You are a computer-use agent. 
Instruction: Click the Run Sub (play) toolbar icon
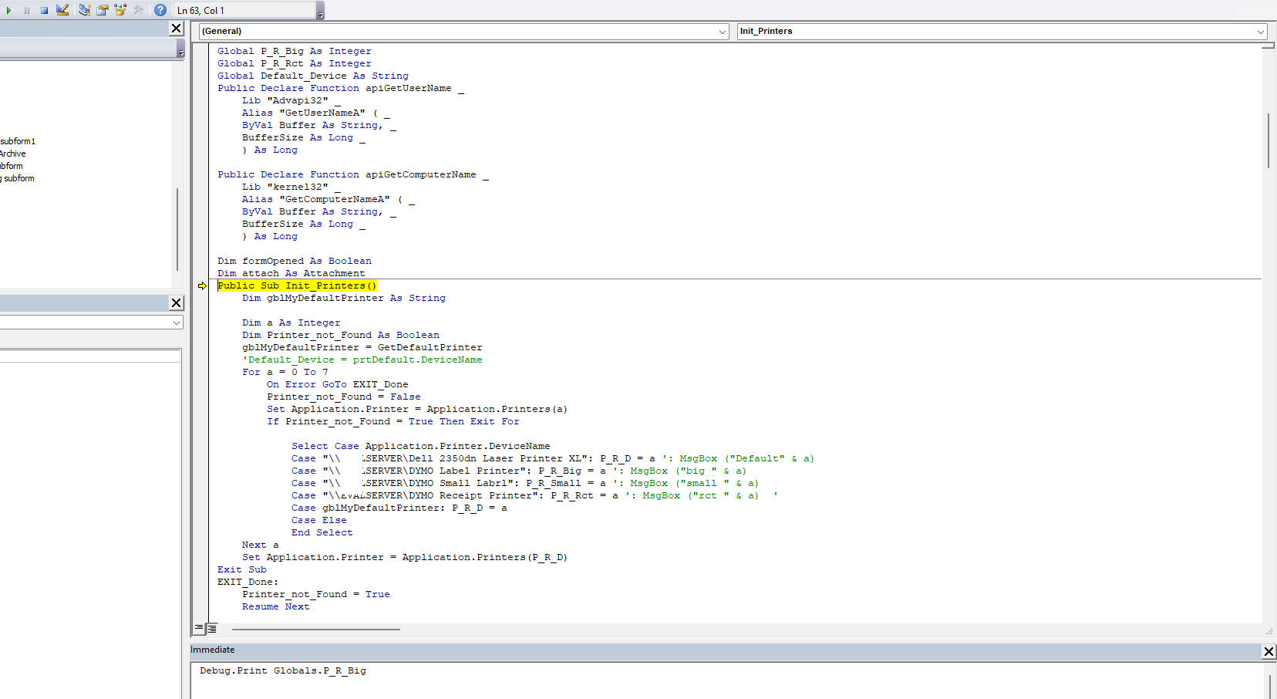pyautogui.click(x=9, y=10)
